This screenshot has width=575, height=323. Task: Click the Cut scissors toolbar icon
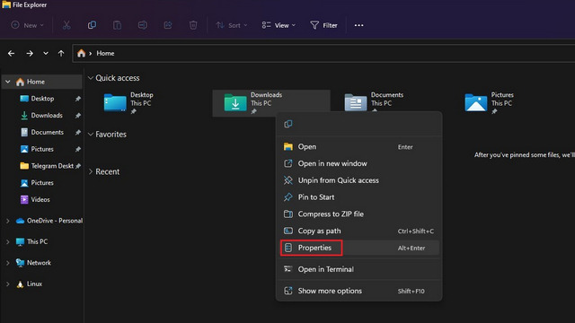(66, 25)
